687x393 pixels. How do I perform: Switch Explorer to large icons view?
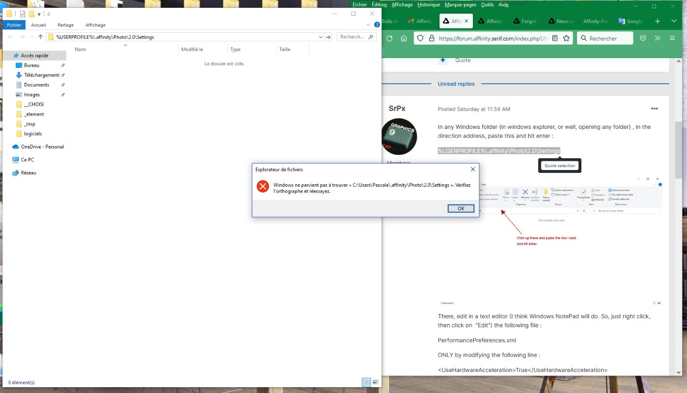coord(375,382)
